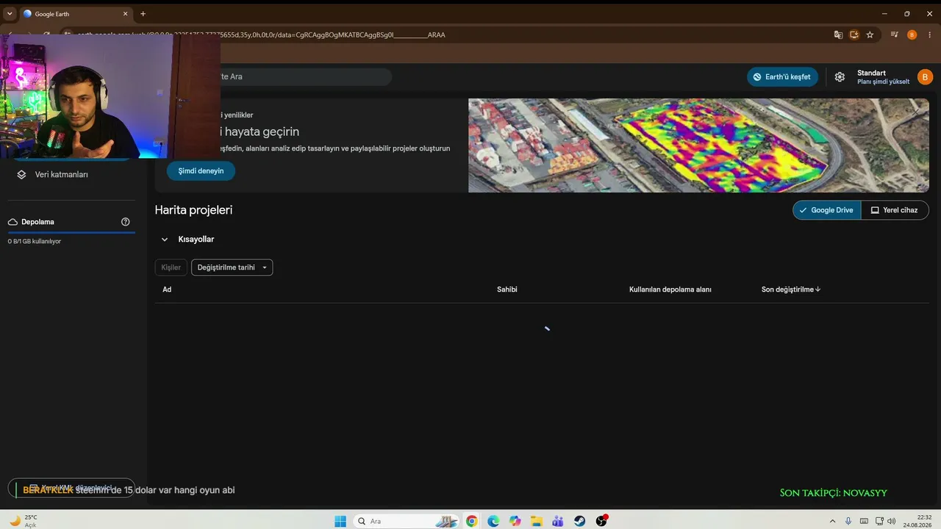This screenshot has height=529, width=941.
Task: Open Chrome media controls icon
Action: click(895, 35)
